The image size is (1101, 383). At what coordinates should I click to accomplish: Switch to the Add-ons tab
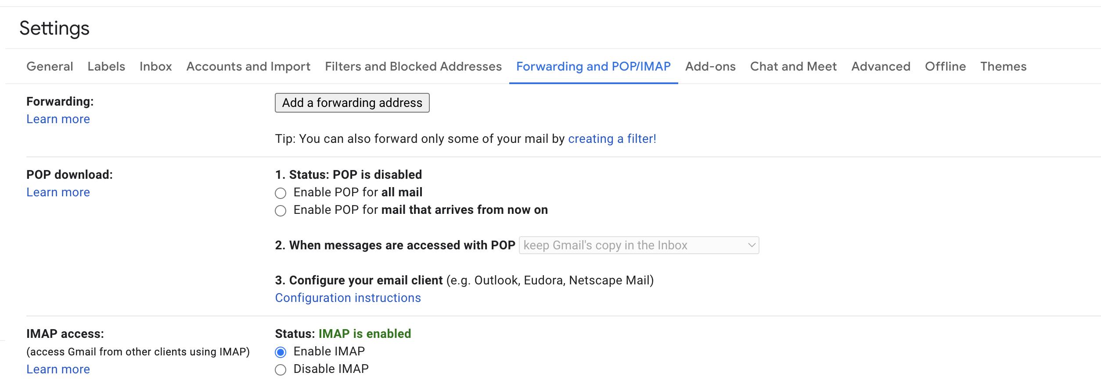coord(710,67)
